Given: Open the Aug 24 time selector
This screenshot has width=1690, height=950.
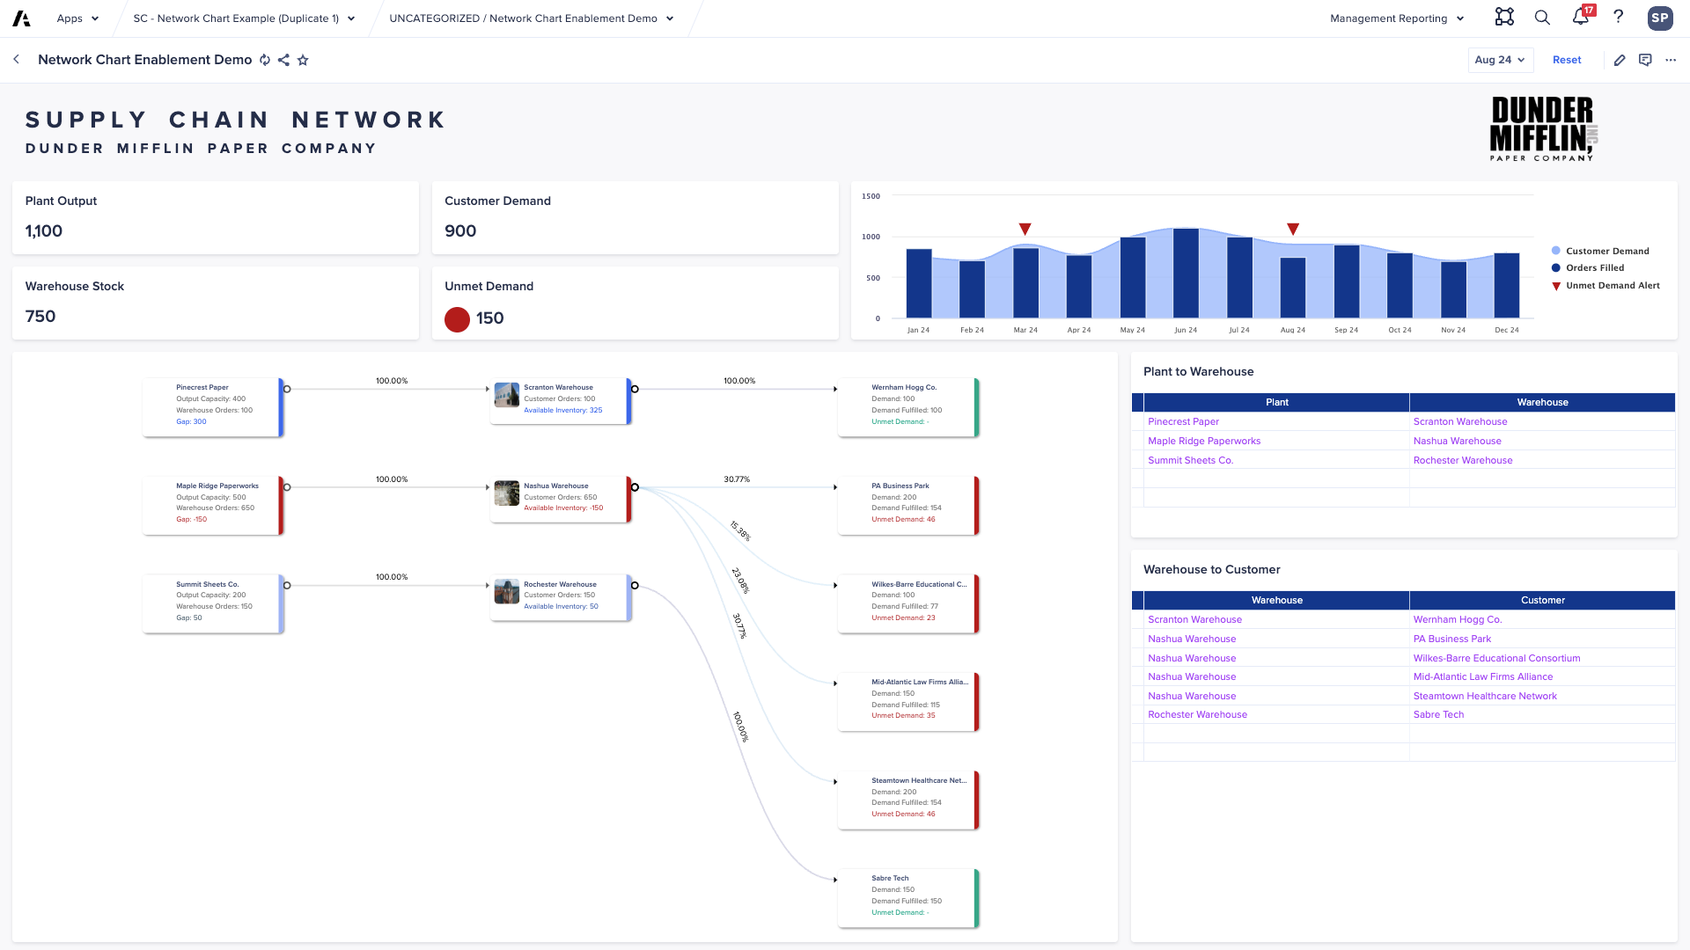Looking at the screenshot, I should tap(1500, 60).
